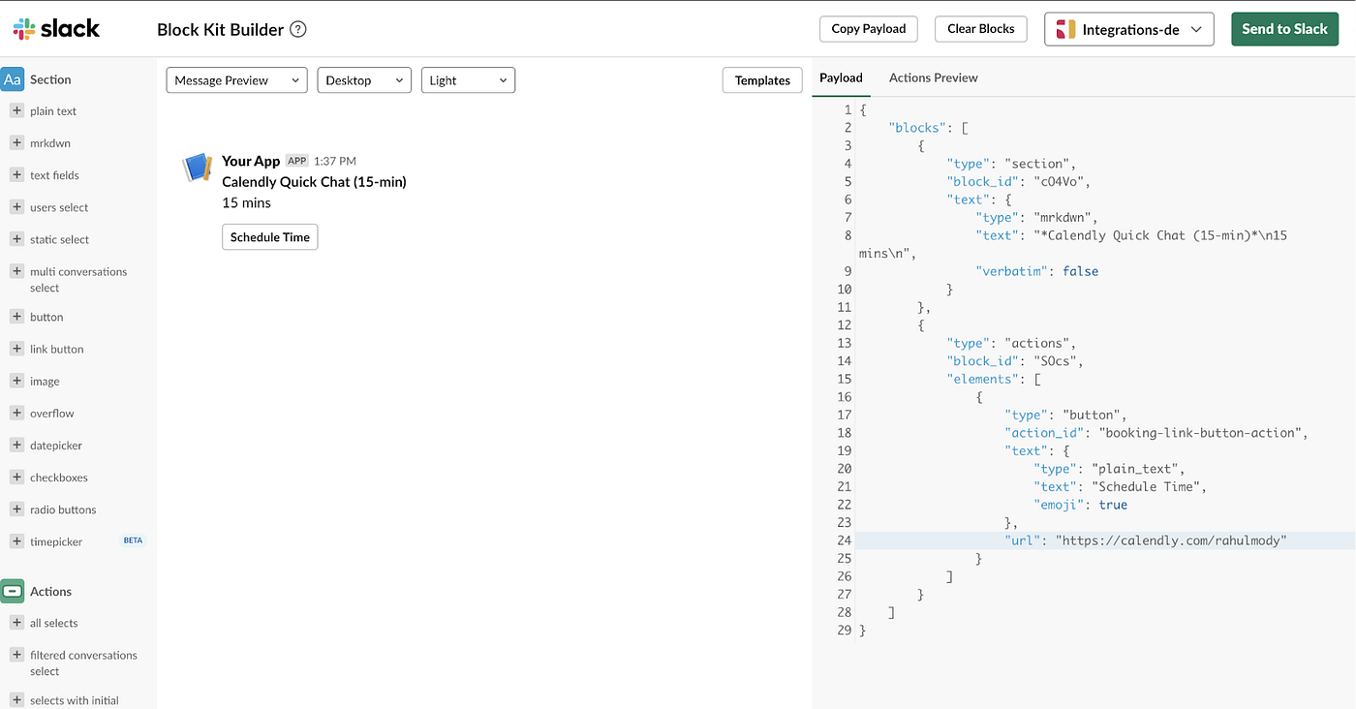Open the Desktop device dropdown
The height and width of the screenshot is (709, 1356).
(x=364, y=79)
